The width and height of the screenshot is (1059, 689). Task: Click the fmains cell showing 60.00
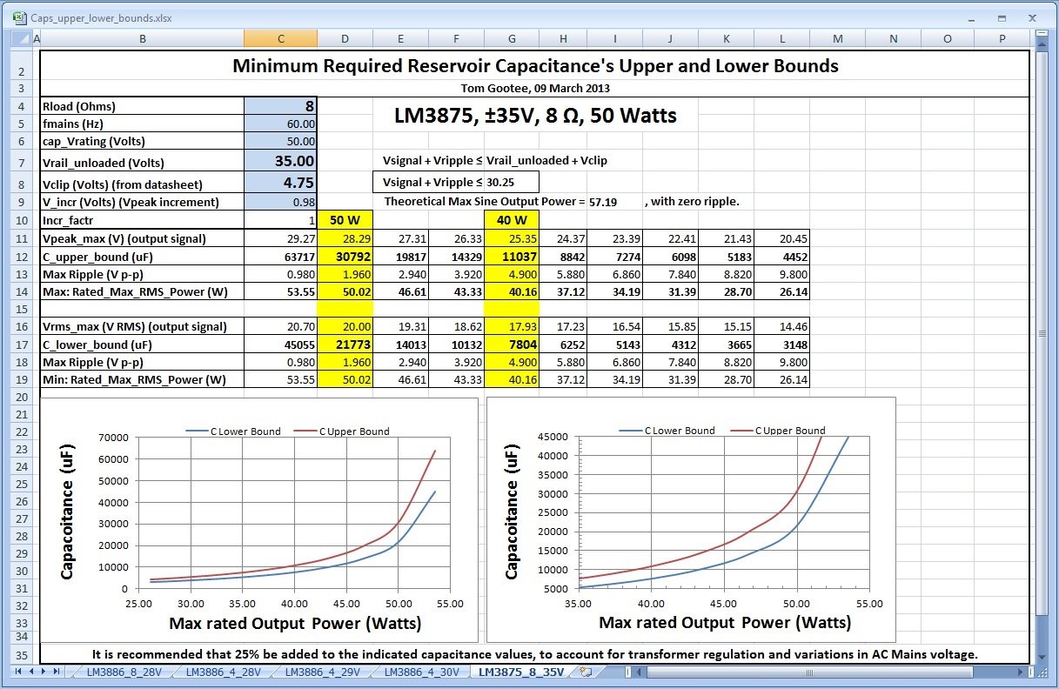tap(280, 124)
